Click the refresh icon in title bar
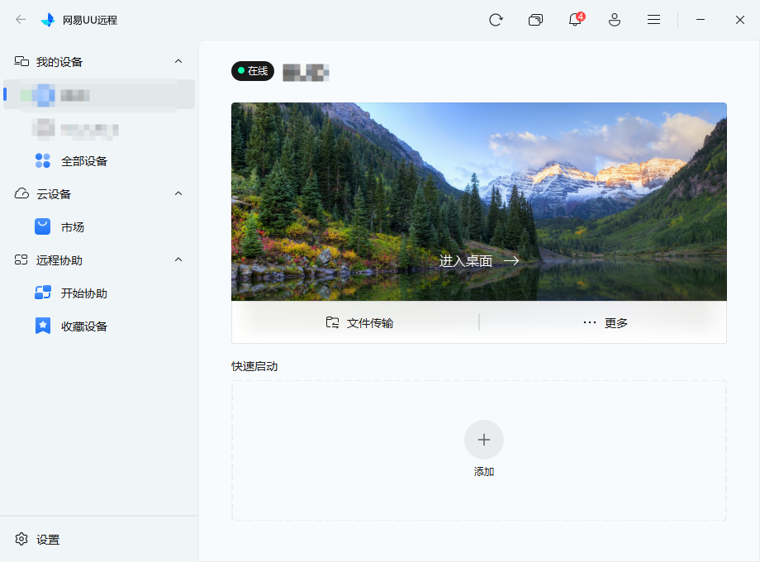The image size is (760, 562). point(496,20)
